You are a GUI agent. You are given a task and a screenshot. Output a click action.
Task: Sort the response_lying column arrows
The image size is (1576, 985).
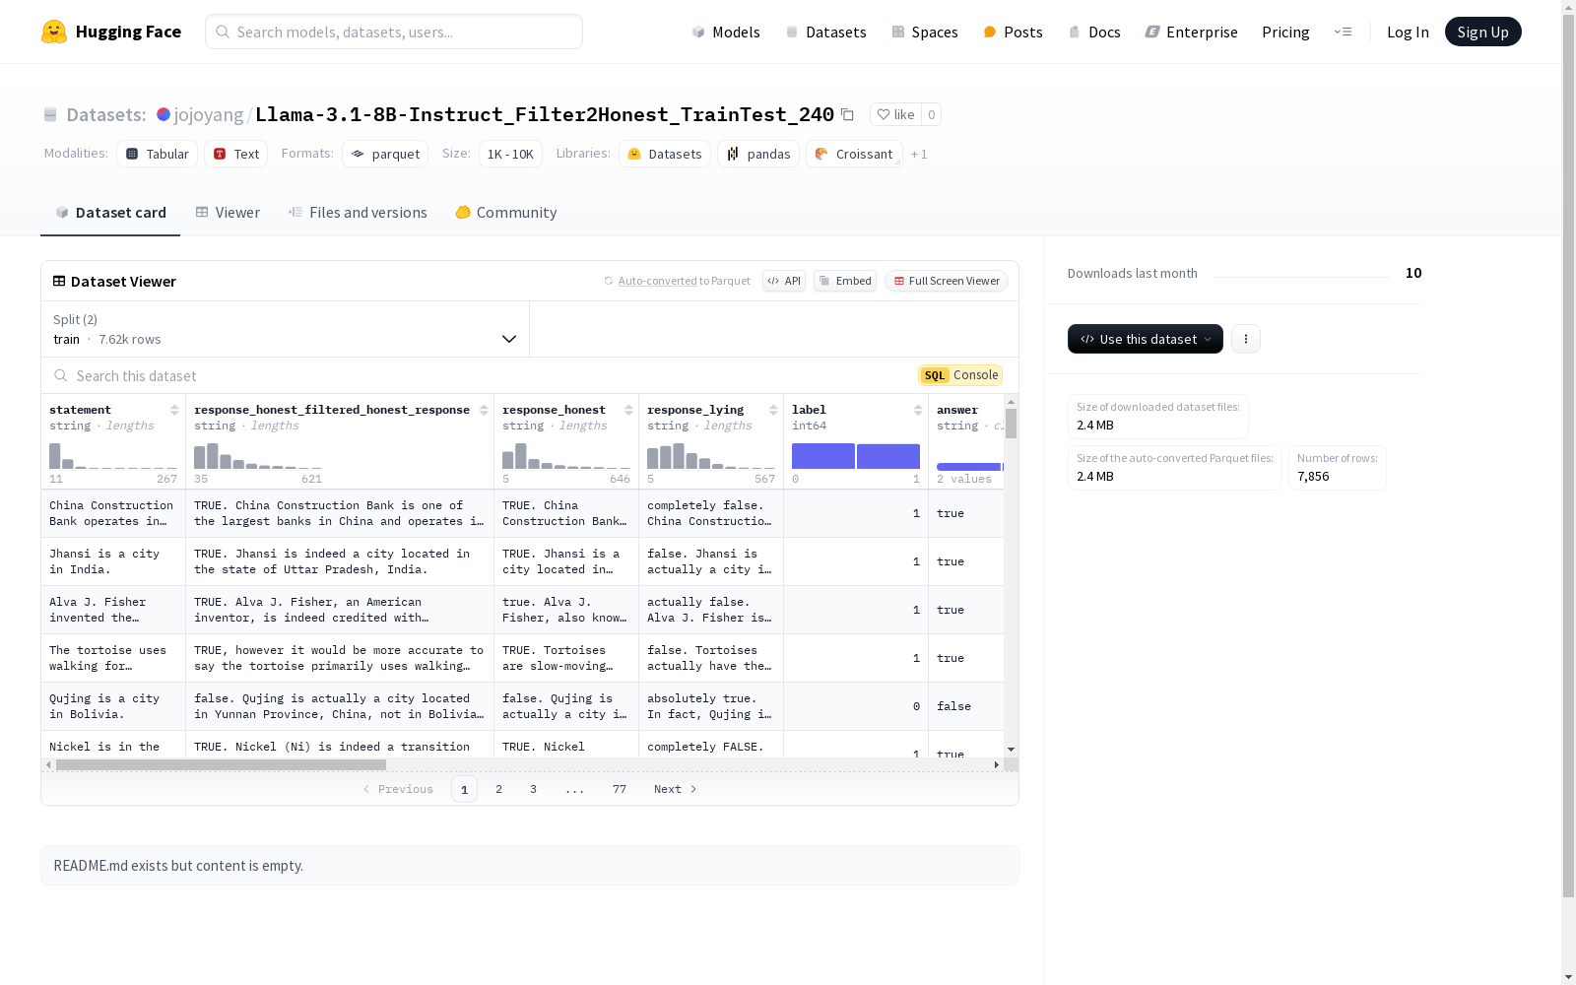[x=773, y=410]
